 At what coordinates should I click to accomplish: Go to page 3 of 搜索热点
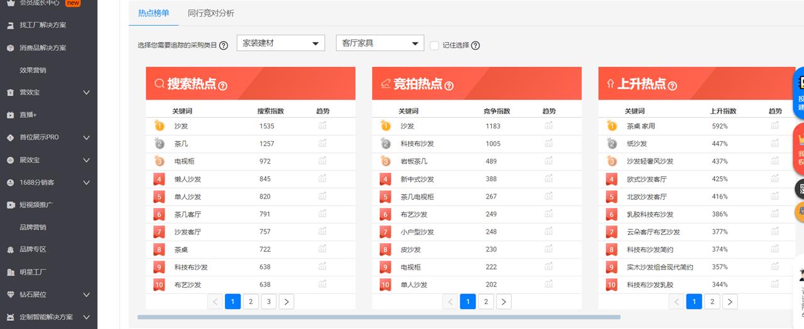pos(268,301)
